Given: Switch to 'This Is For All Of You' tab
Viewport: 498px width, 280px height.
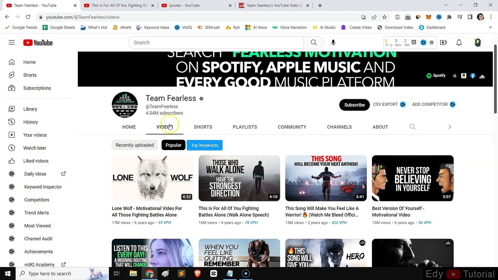Looking at the screenshot, I should pos(119,5).
